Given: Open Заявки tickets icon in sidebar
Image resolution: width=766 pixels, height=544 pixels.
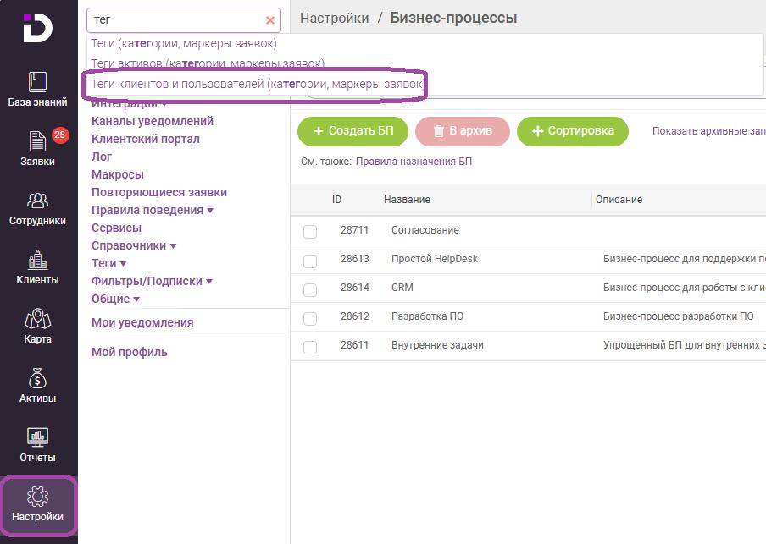Looking at the screenshot, I should [x=38, y=148].
